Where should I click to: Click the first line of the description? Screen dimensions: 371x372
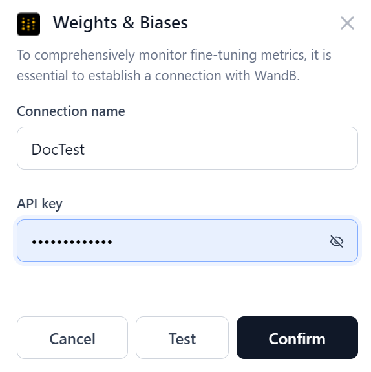pos(174,55)
